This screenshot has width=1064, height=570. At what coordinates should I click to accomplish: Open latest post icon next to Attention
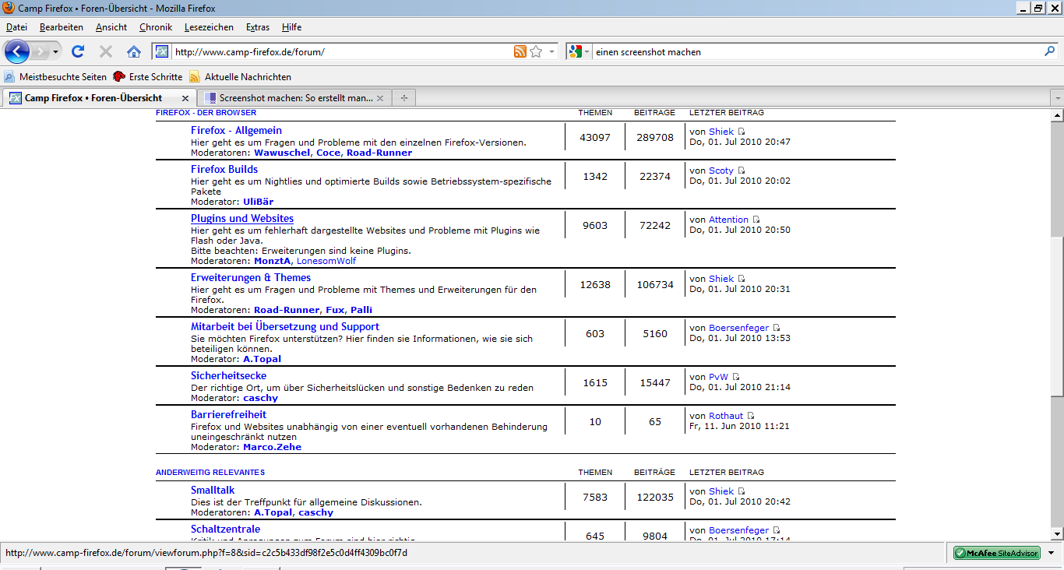(x=756, y=220)
